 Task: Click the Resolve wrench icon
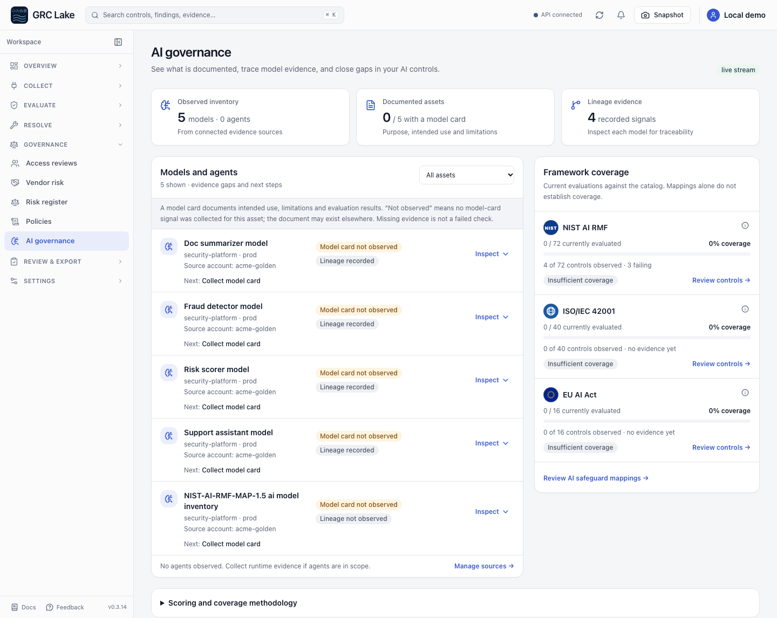[x=14, y=125]
